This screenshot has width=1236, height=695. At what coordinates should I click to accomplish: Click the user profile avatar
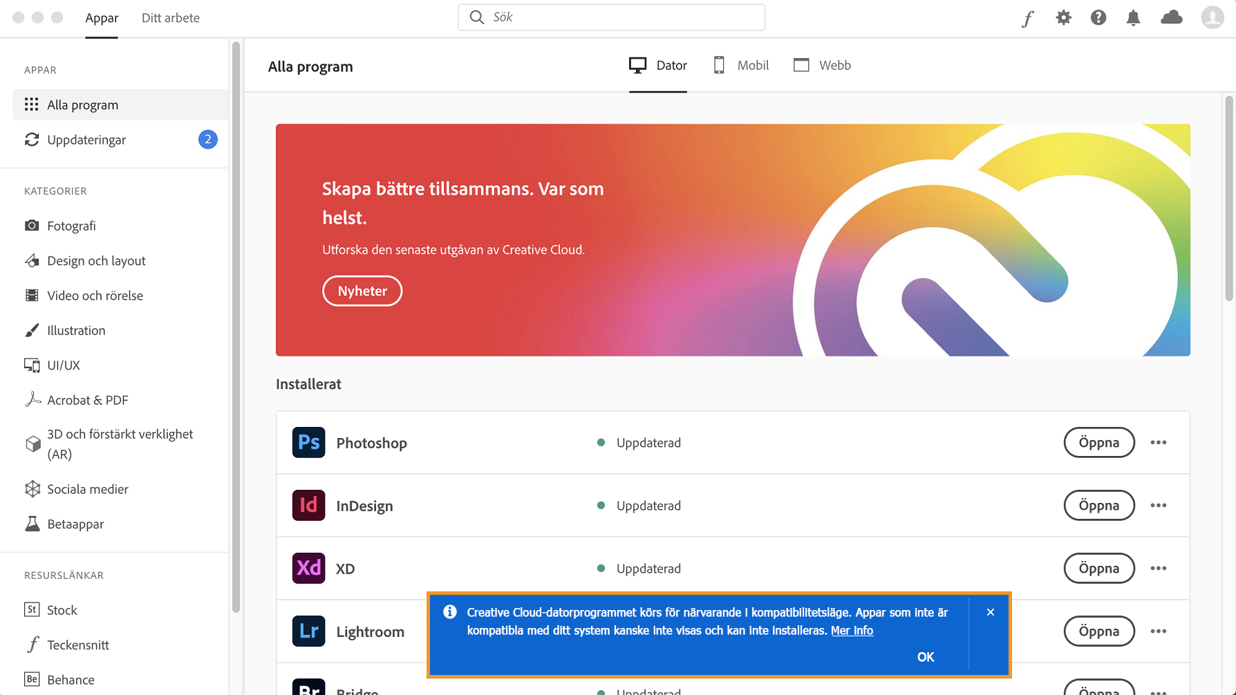1211,18
